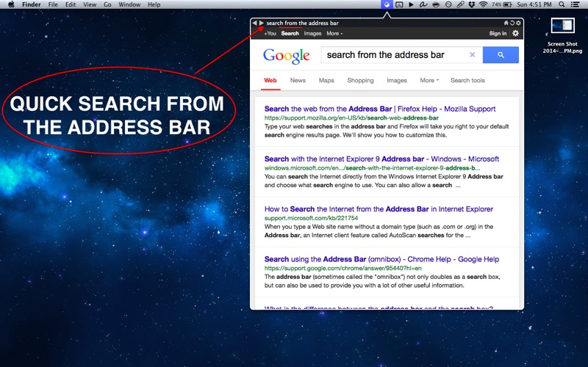Open the Finder menu
Viewport: 588px width, 367px height.
pyautogui.click(x=32, y=4)
